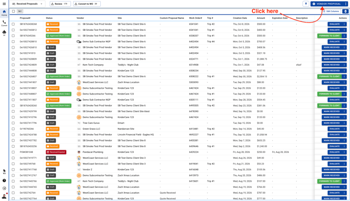This screenshot has width=350, height=201.
Task: Toggle the select-all checkbox above the table
Action: (14, 11)
